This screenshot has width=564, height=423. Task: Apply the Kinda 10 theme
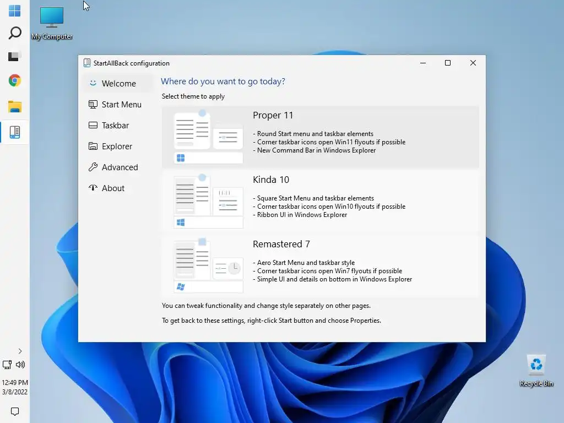click(x=320, y=202)
